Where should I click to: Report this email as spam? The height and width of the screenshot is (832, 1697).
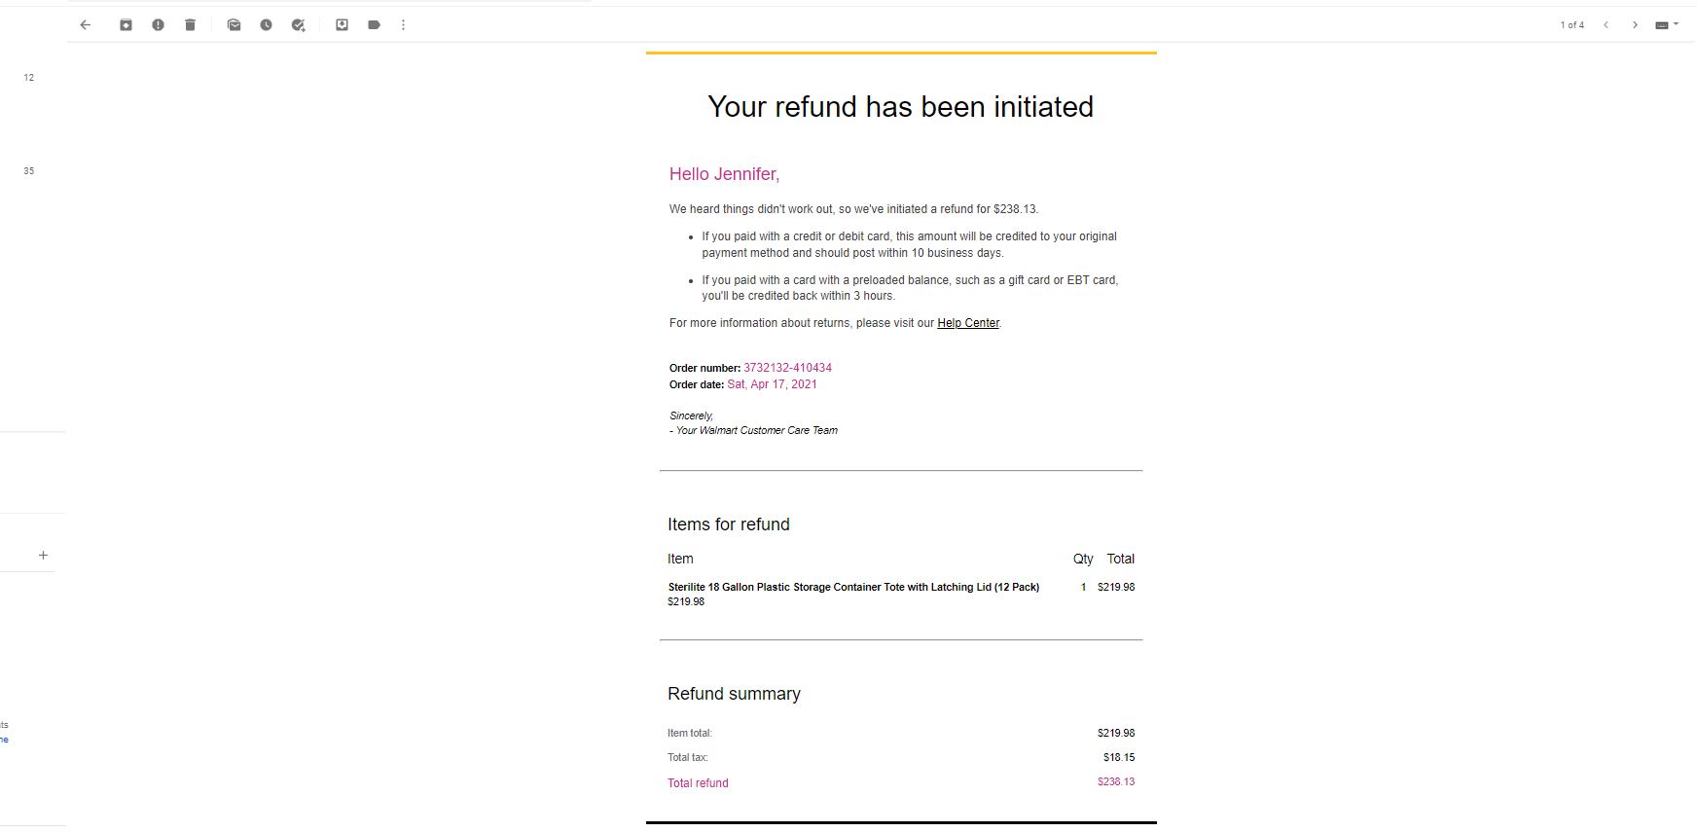click(158, 25)
